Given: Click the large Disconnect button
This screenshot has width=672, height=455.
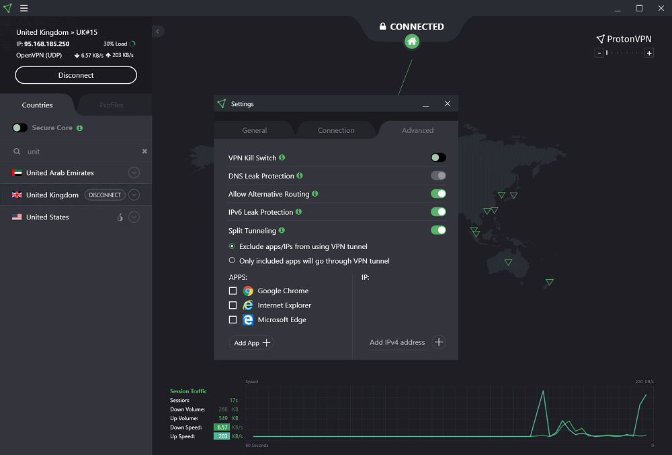Looking at the screenshot, I should tap(76, 75).
